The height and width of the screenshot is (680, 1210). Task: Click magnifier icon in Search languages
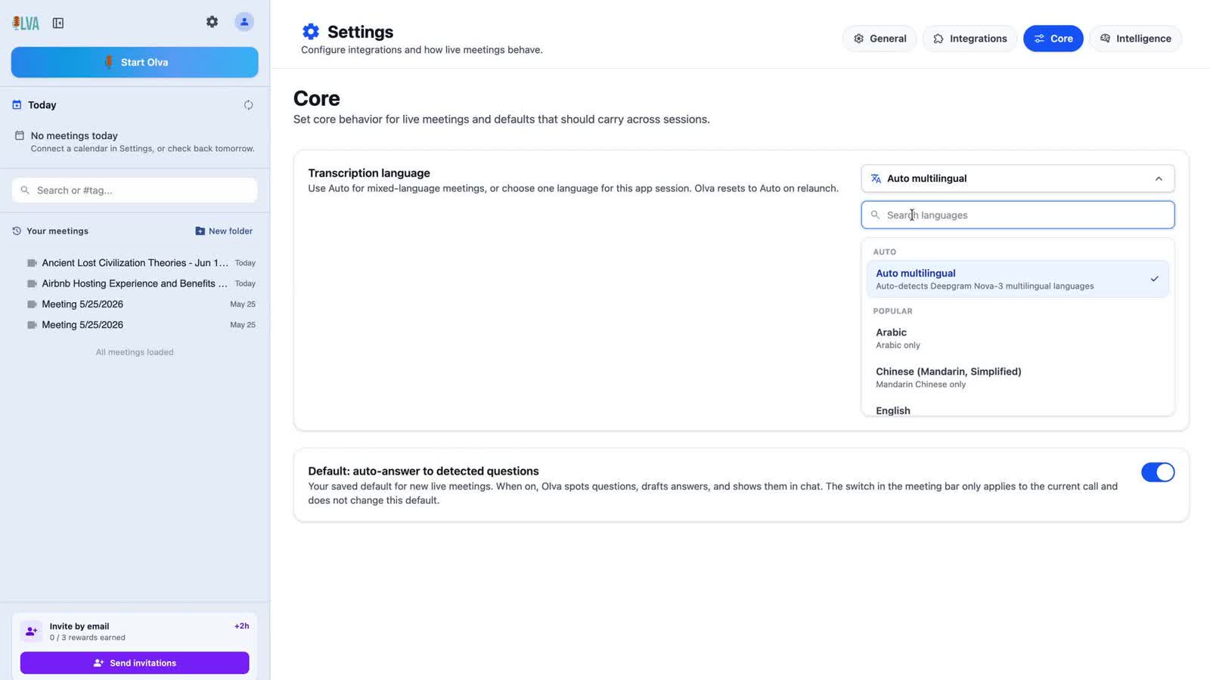pos(875,215)
